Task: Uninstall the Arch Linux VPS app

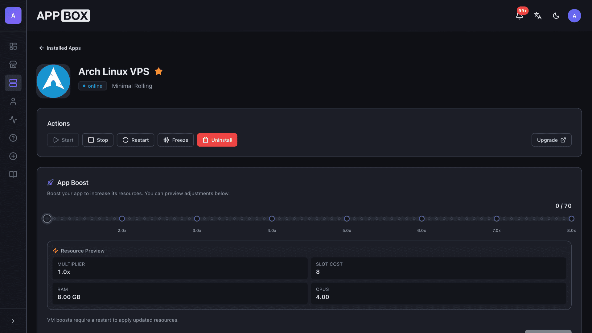Action: click(217, 140)
